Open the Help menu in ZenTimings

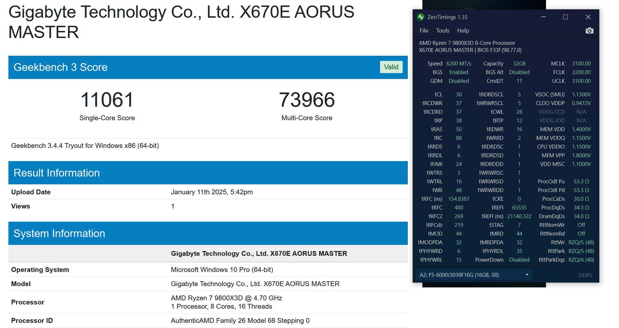pyautogui.click(x=463, y=31)
